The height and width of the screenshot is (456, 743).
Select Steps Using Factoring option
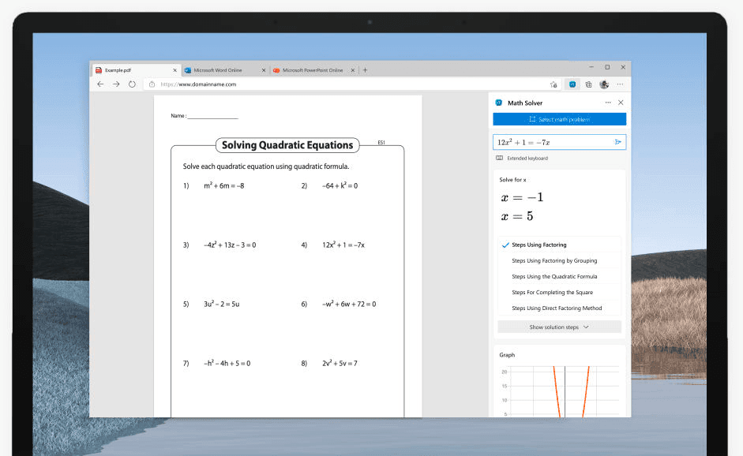538,245
